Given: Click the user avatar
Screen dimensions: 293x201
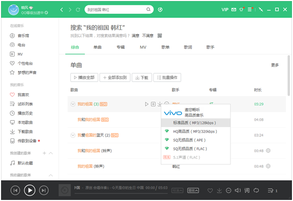Looking at the screenshot, I should [x=14, y=10].
